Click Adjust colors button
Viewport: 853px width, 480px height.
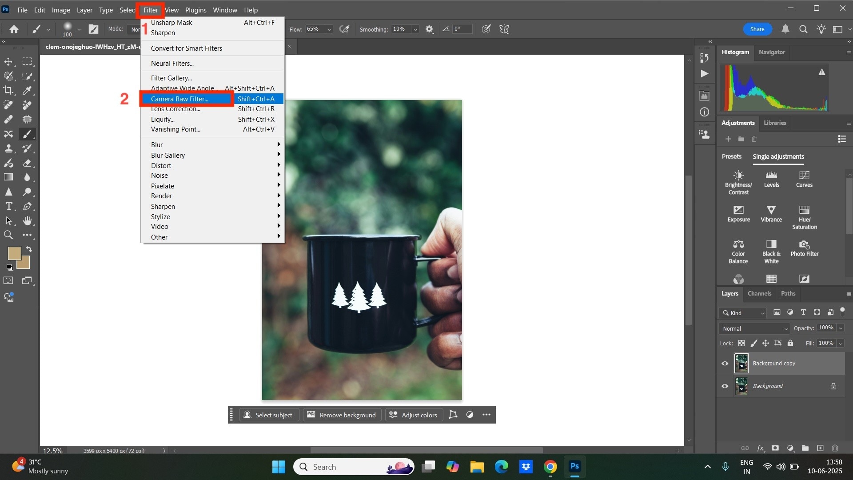(414, 415)
